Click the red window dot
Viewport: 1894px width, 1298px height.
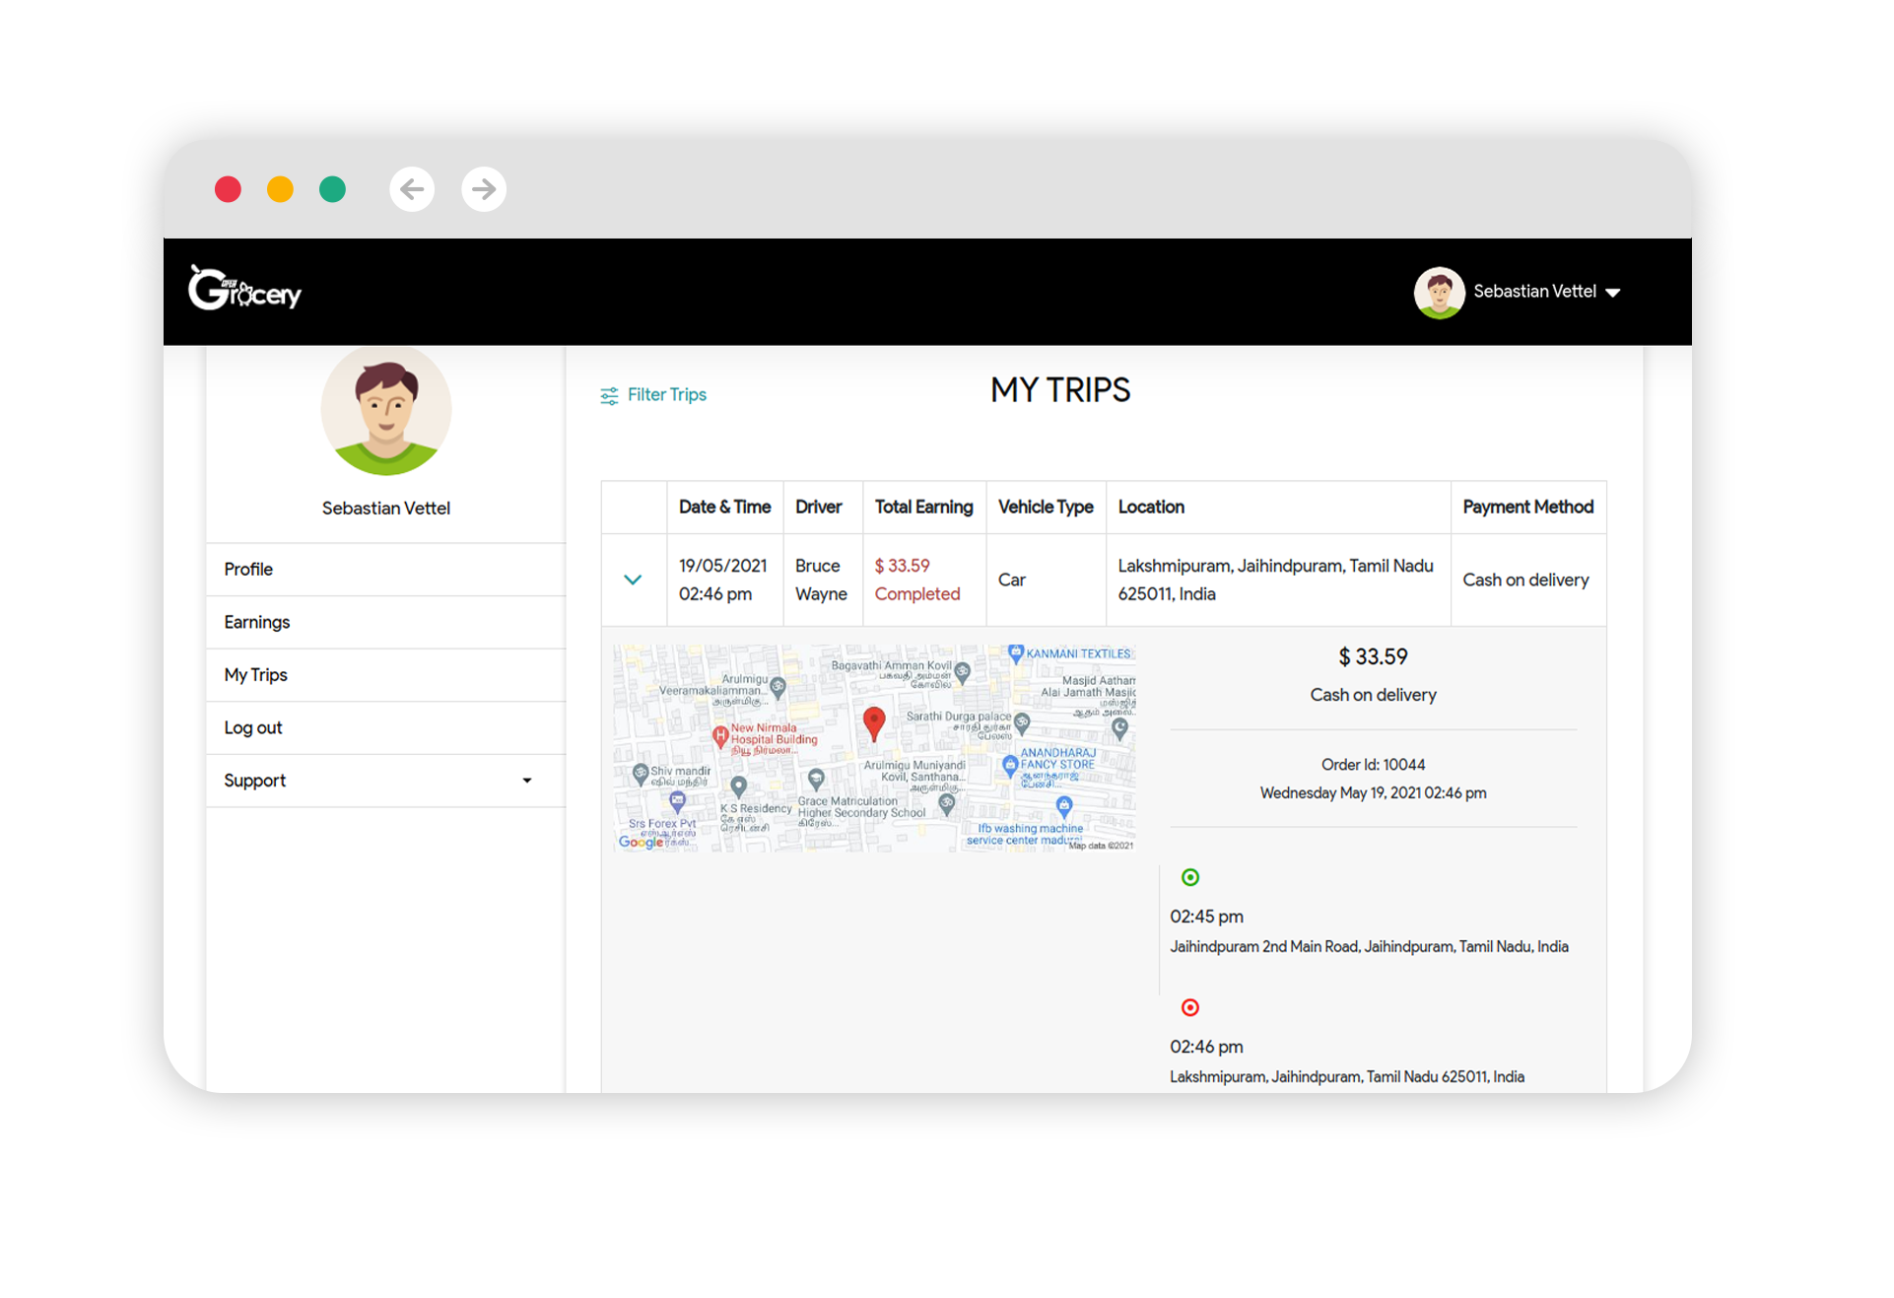pos(229,188)
